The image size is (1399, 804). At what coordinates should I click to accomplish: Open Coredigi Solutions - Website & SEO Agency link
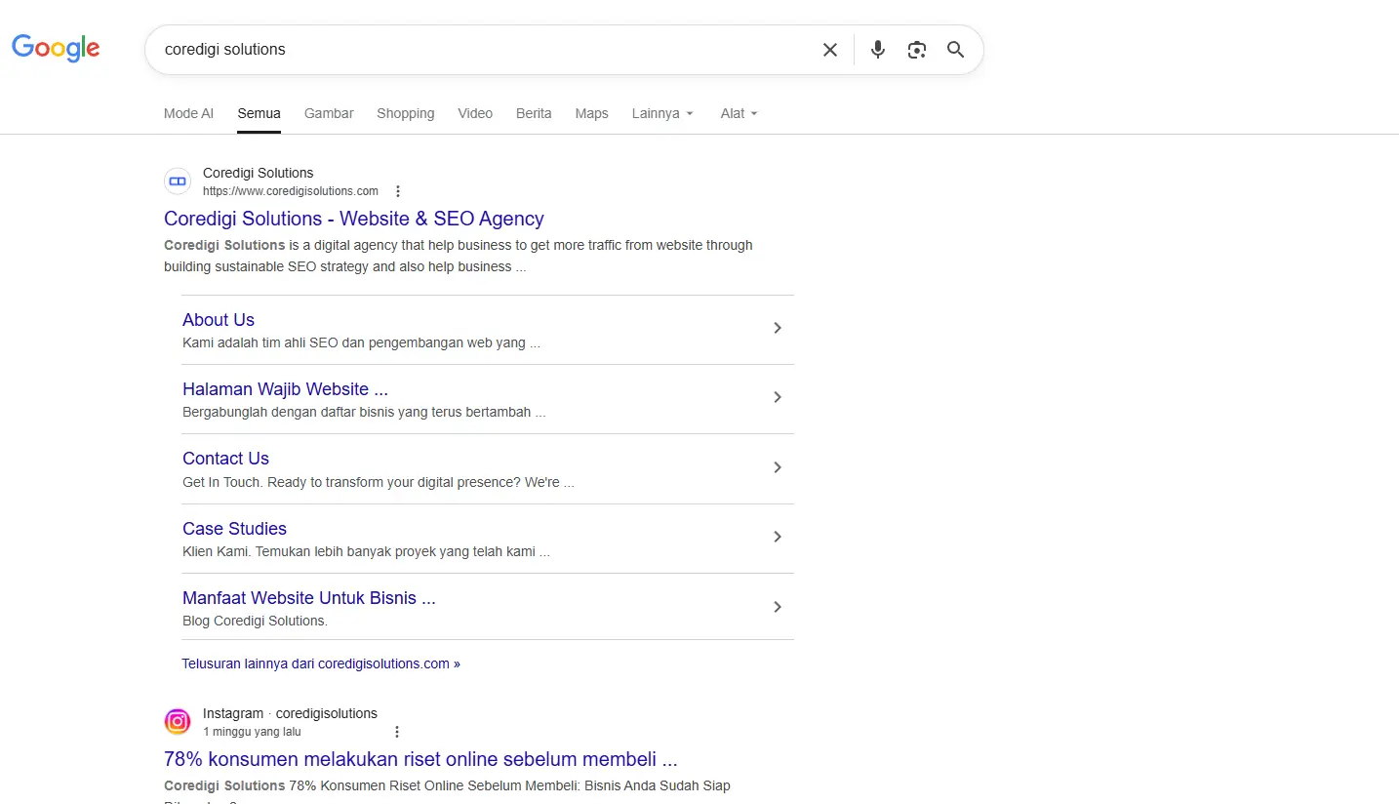(354, 219)
